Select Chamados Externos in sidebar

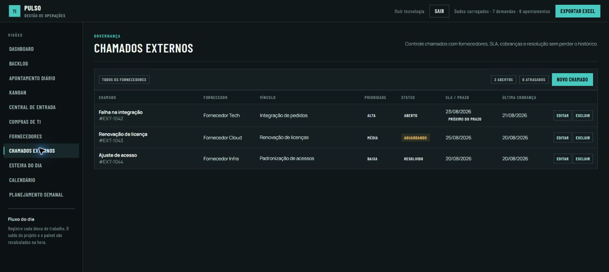tap(41, 151)
